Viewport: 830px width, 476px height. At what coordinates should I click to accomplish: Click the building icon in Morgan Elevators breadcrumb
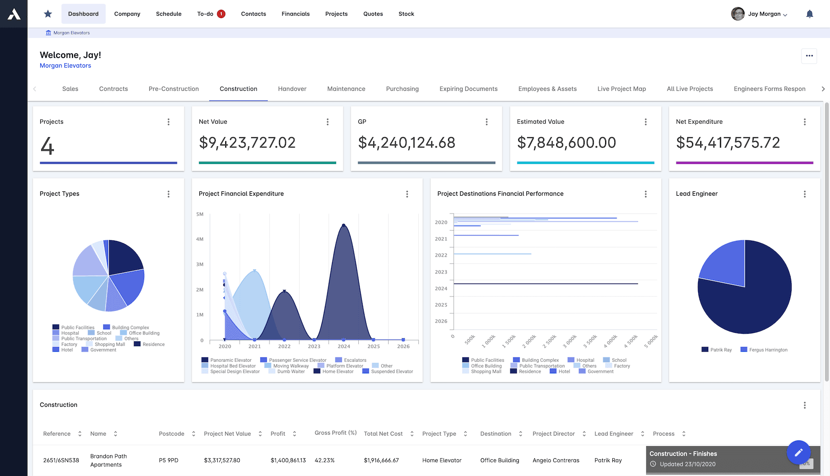tap(48, 33)
